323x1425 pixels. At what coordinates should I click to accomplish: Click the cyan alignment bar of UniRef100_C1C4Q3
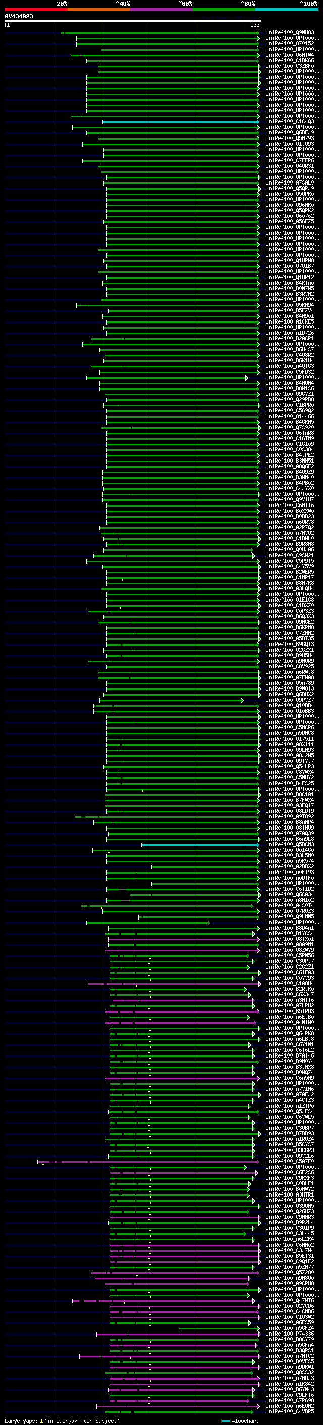[181, 122]
